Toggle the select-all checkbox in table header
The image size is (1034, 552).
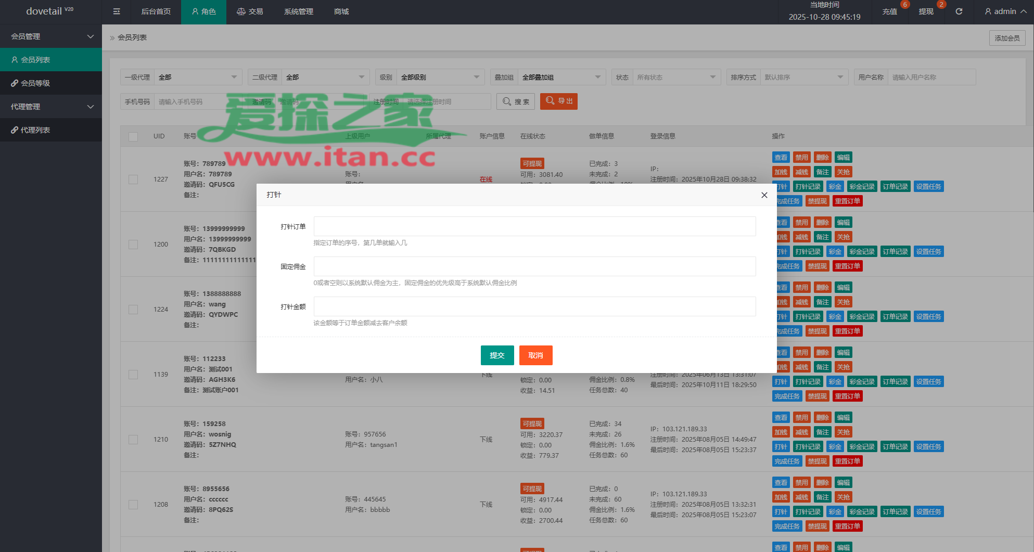click(133, 136)
